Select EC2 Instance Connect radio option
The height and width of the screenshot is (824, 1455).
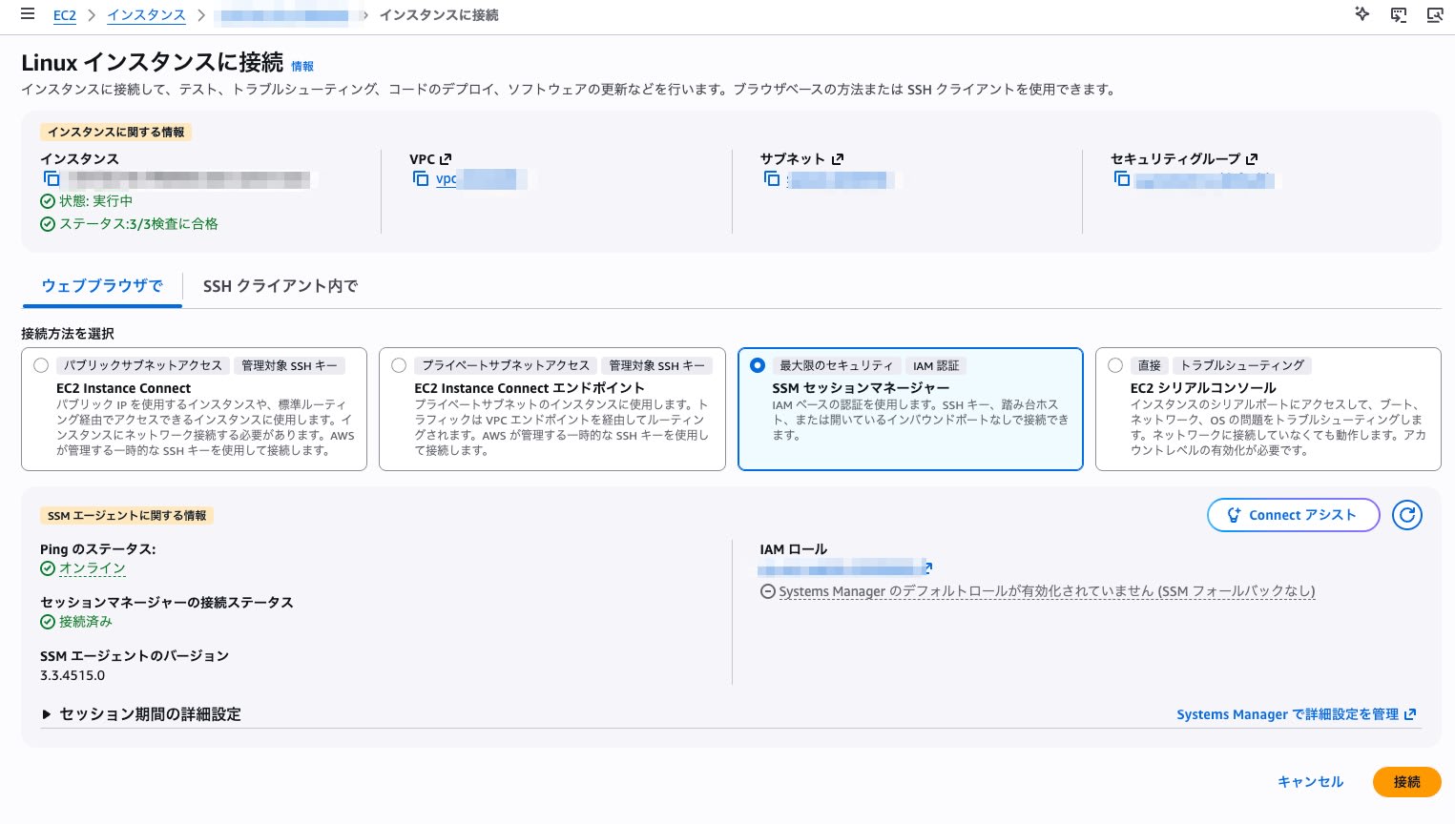41,365
